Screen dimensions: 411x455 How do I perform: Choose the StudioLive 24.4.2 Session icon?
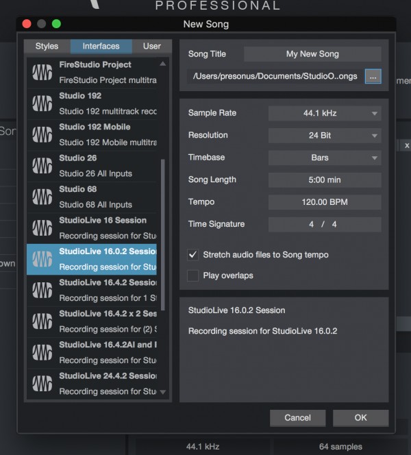click(x=42, y=383)
